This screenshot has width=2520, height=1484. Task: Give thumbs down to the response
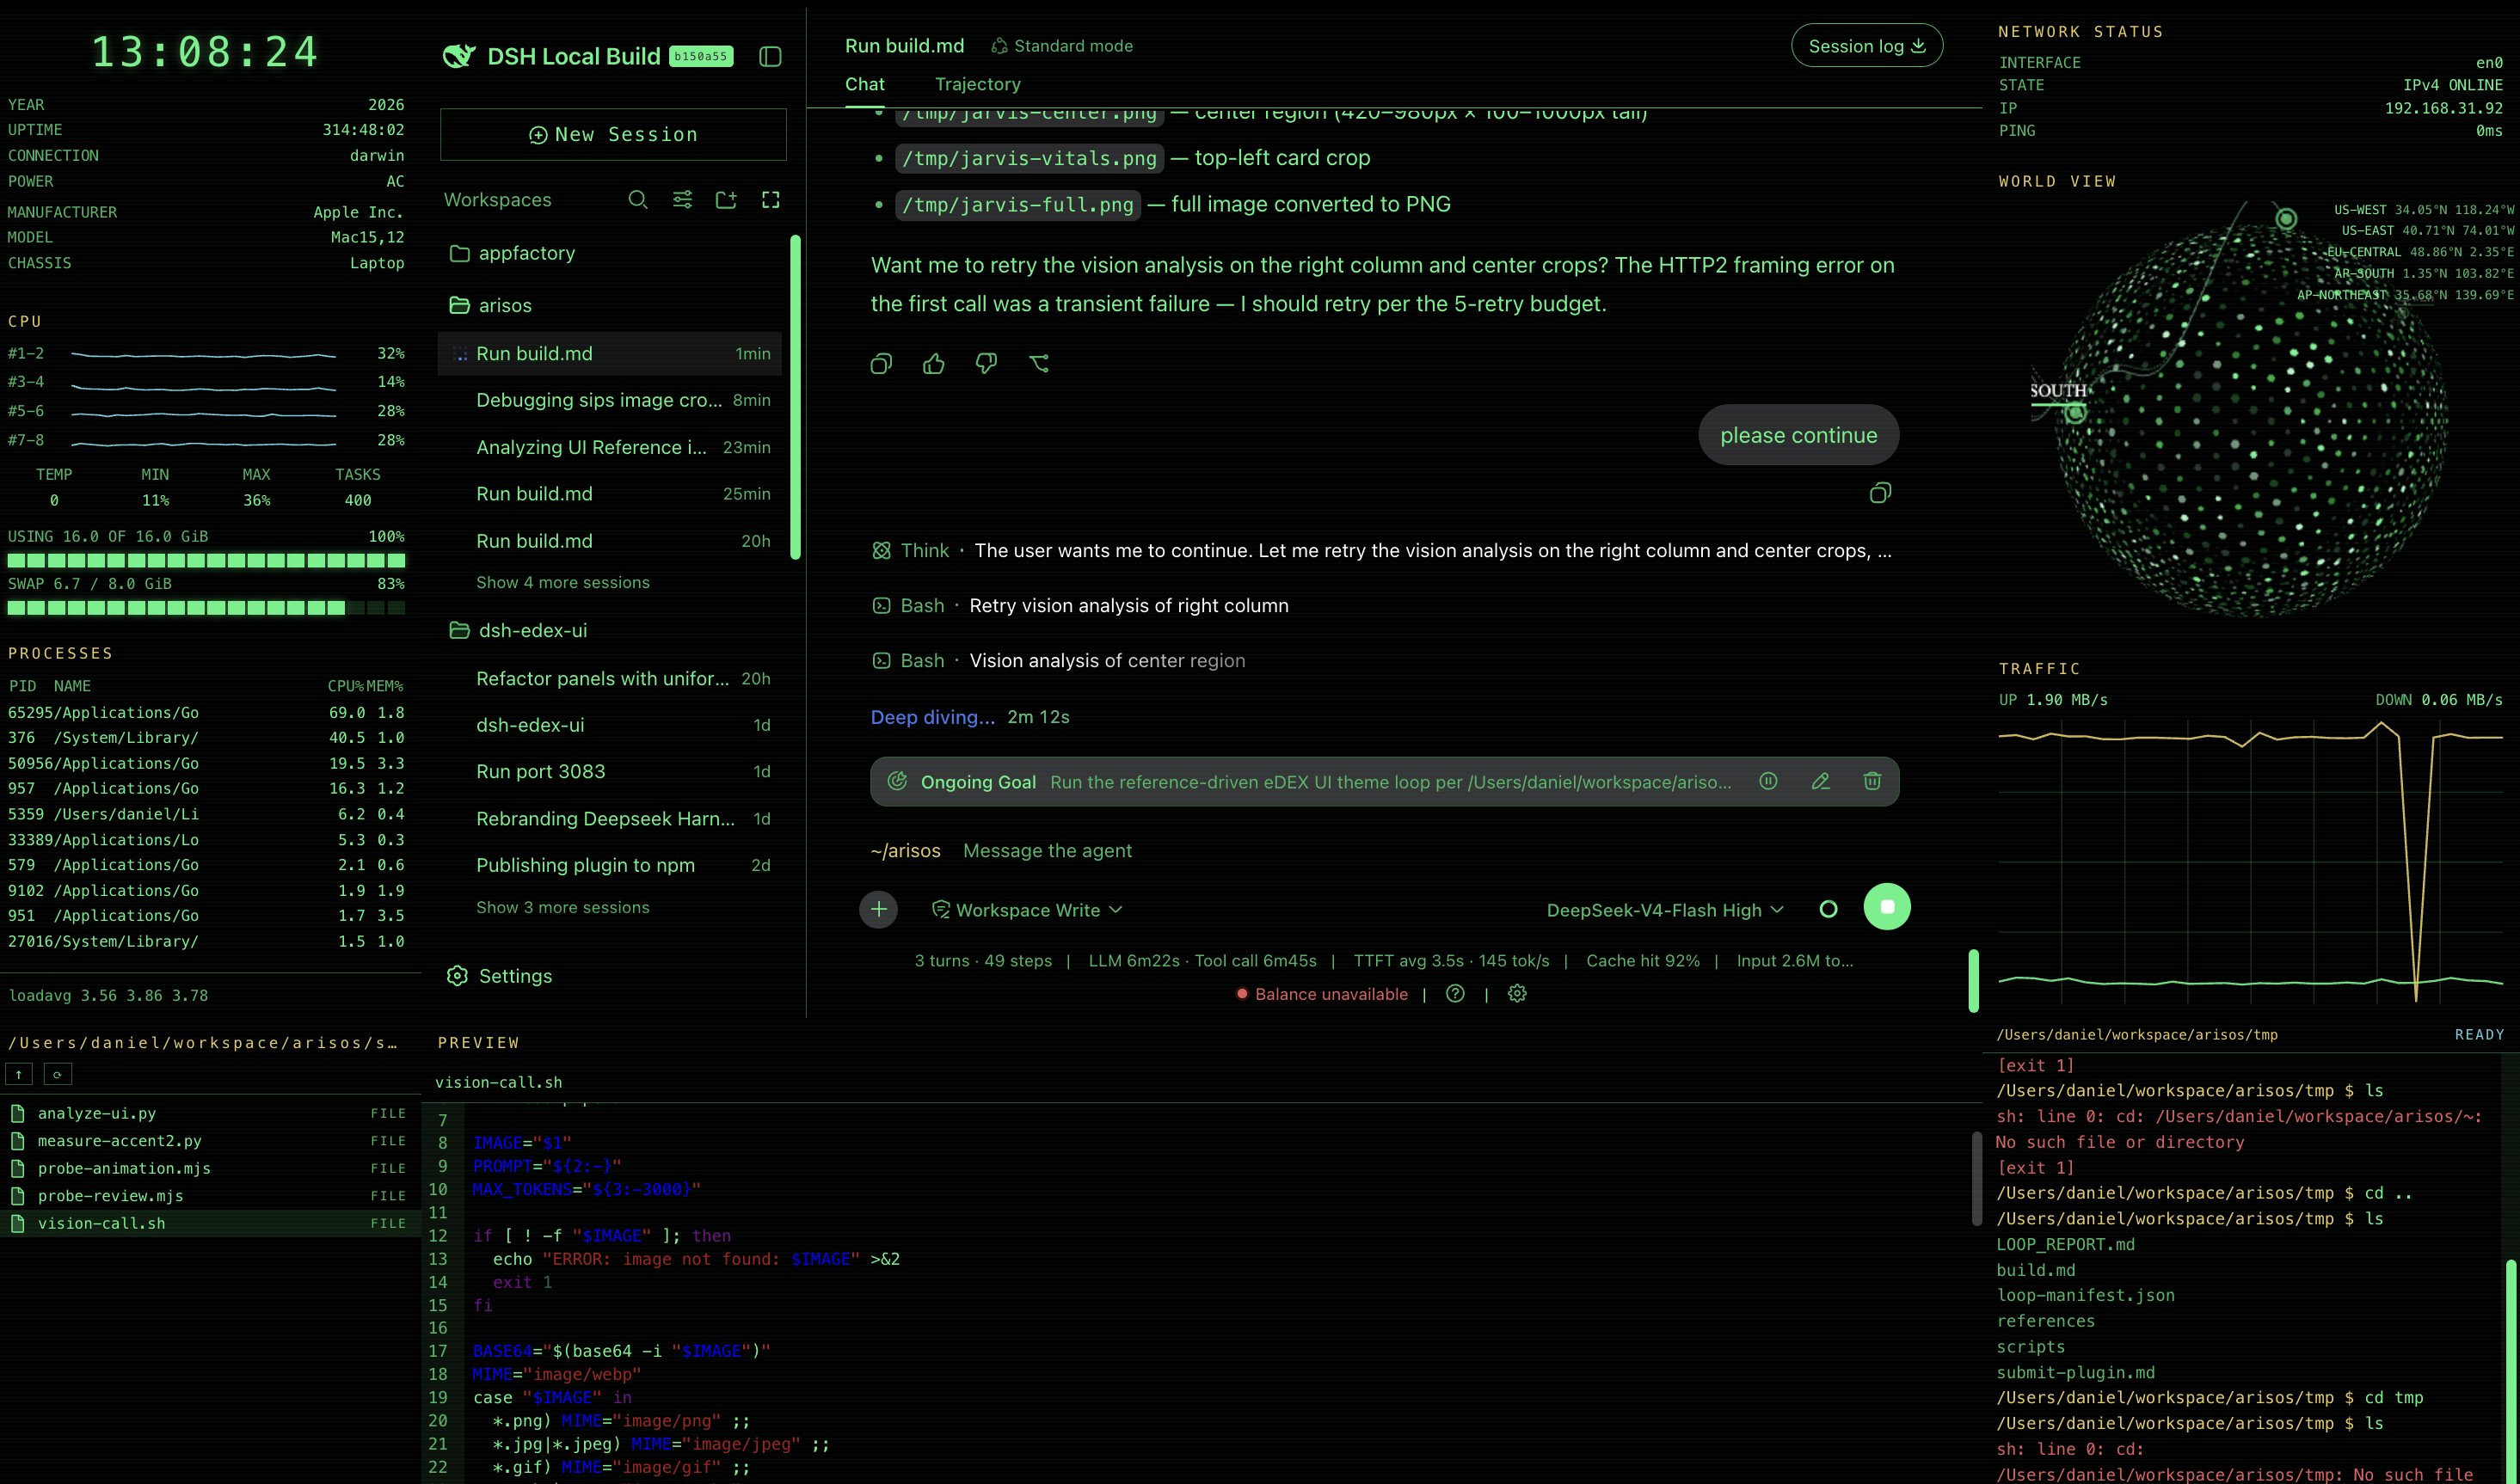[986, 364]
